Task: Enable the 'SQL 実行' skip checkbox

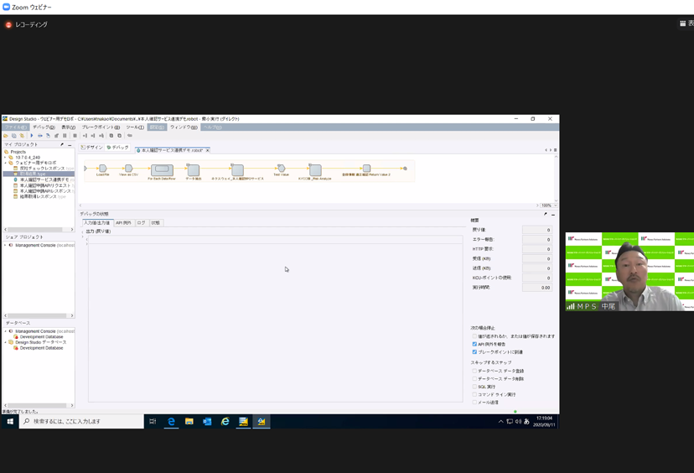Action: click(474, 387)
